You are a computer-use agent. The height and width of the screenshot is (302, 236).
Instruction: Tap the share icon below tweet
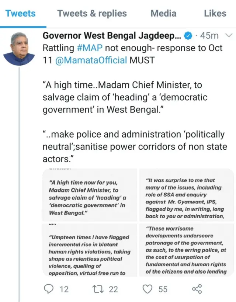tap(197, 289)
